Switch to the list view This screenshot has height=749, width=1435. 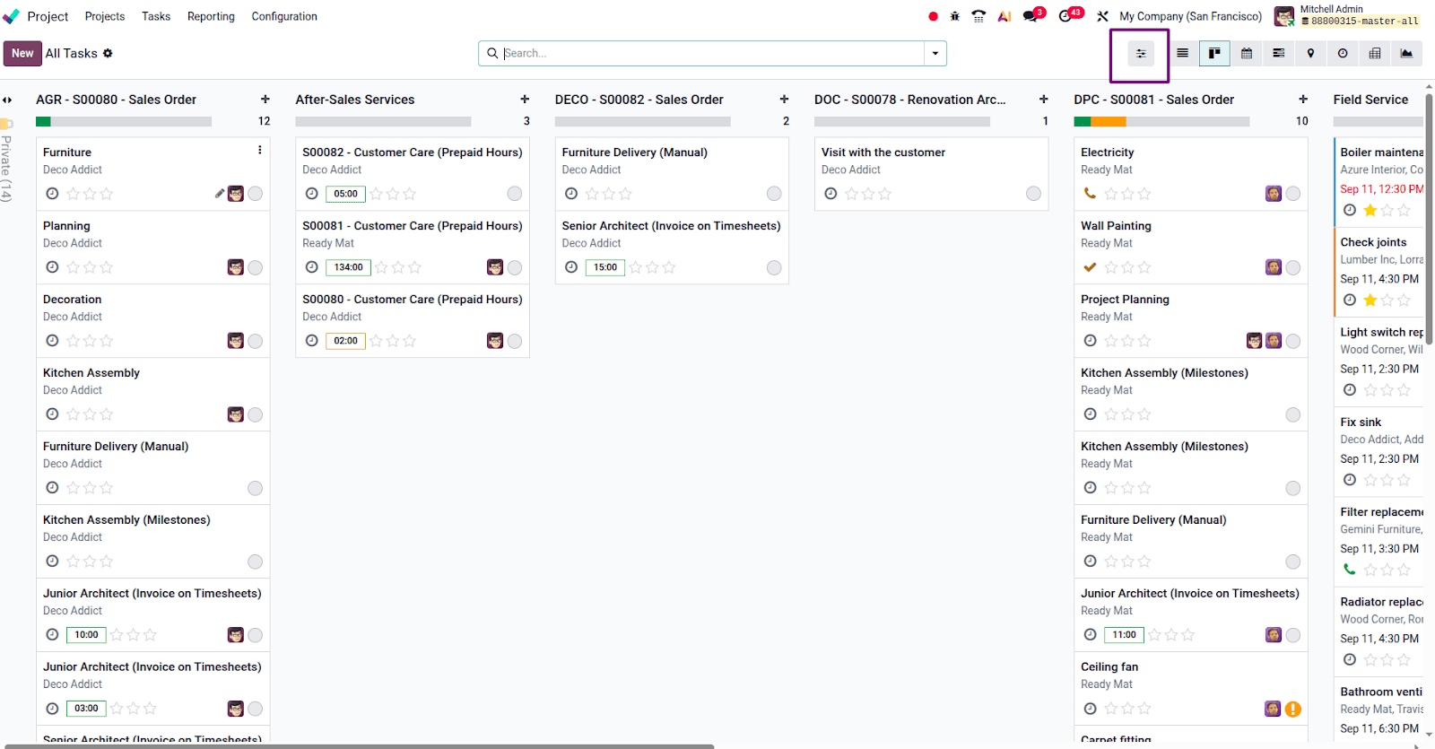(x=1182, y=54)
